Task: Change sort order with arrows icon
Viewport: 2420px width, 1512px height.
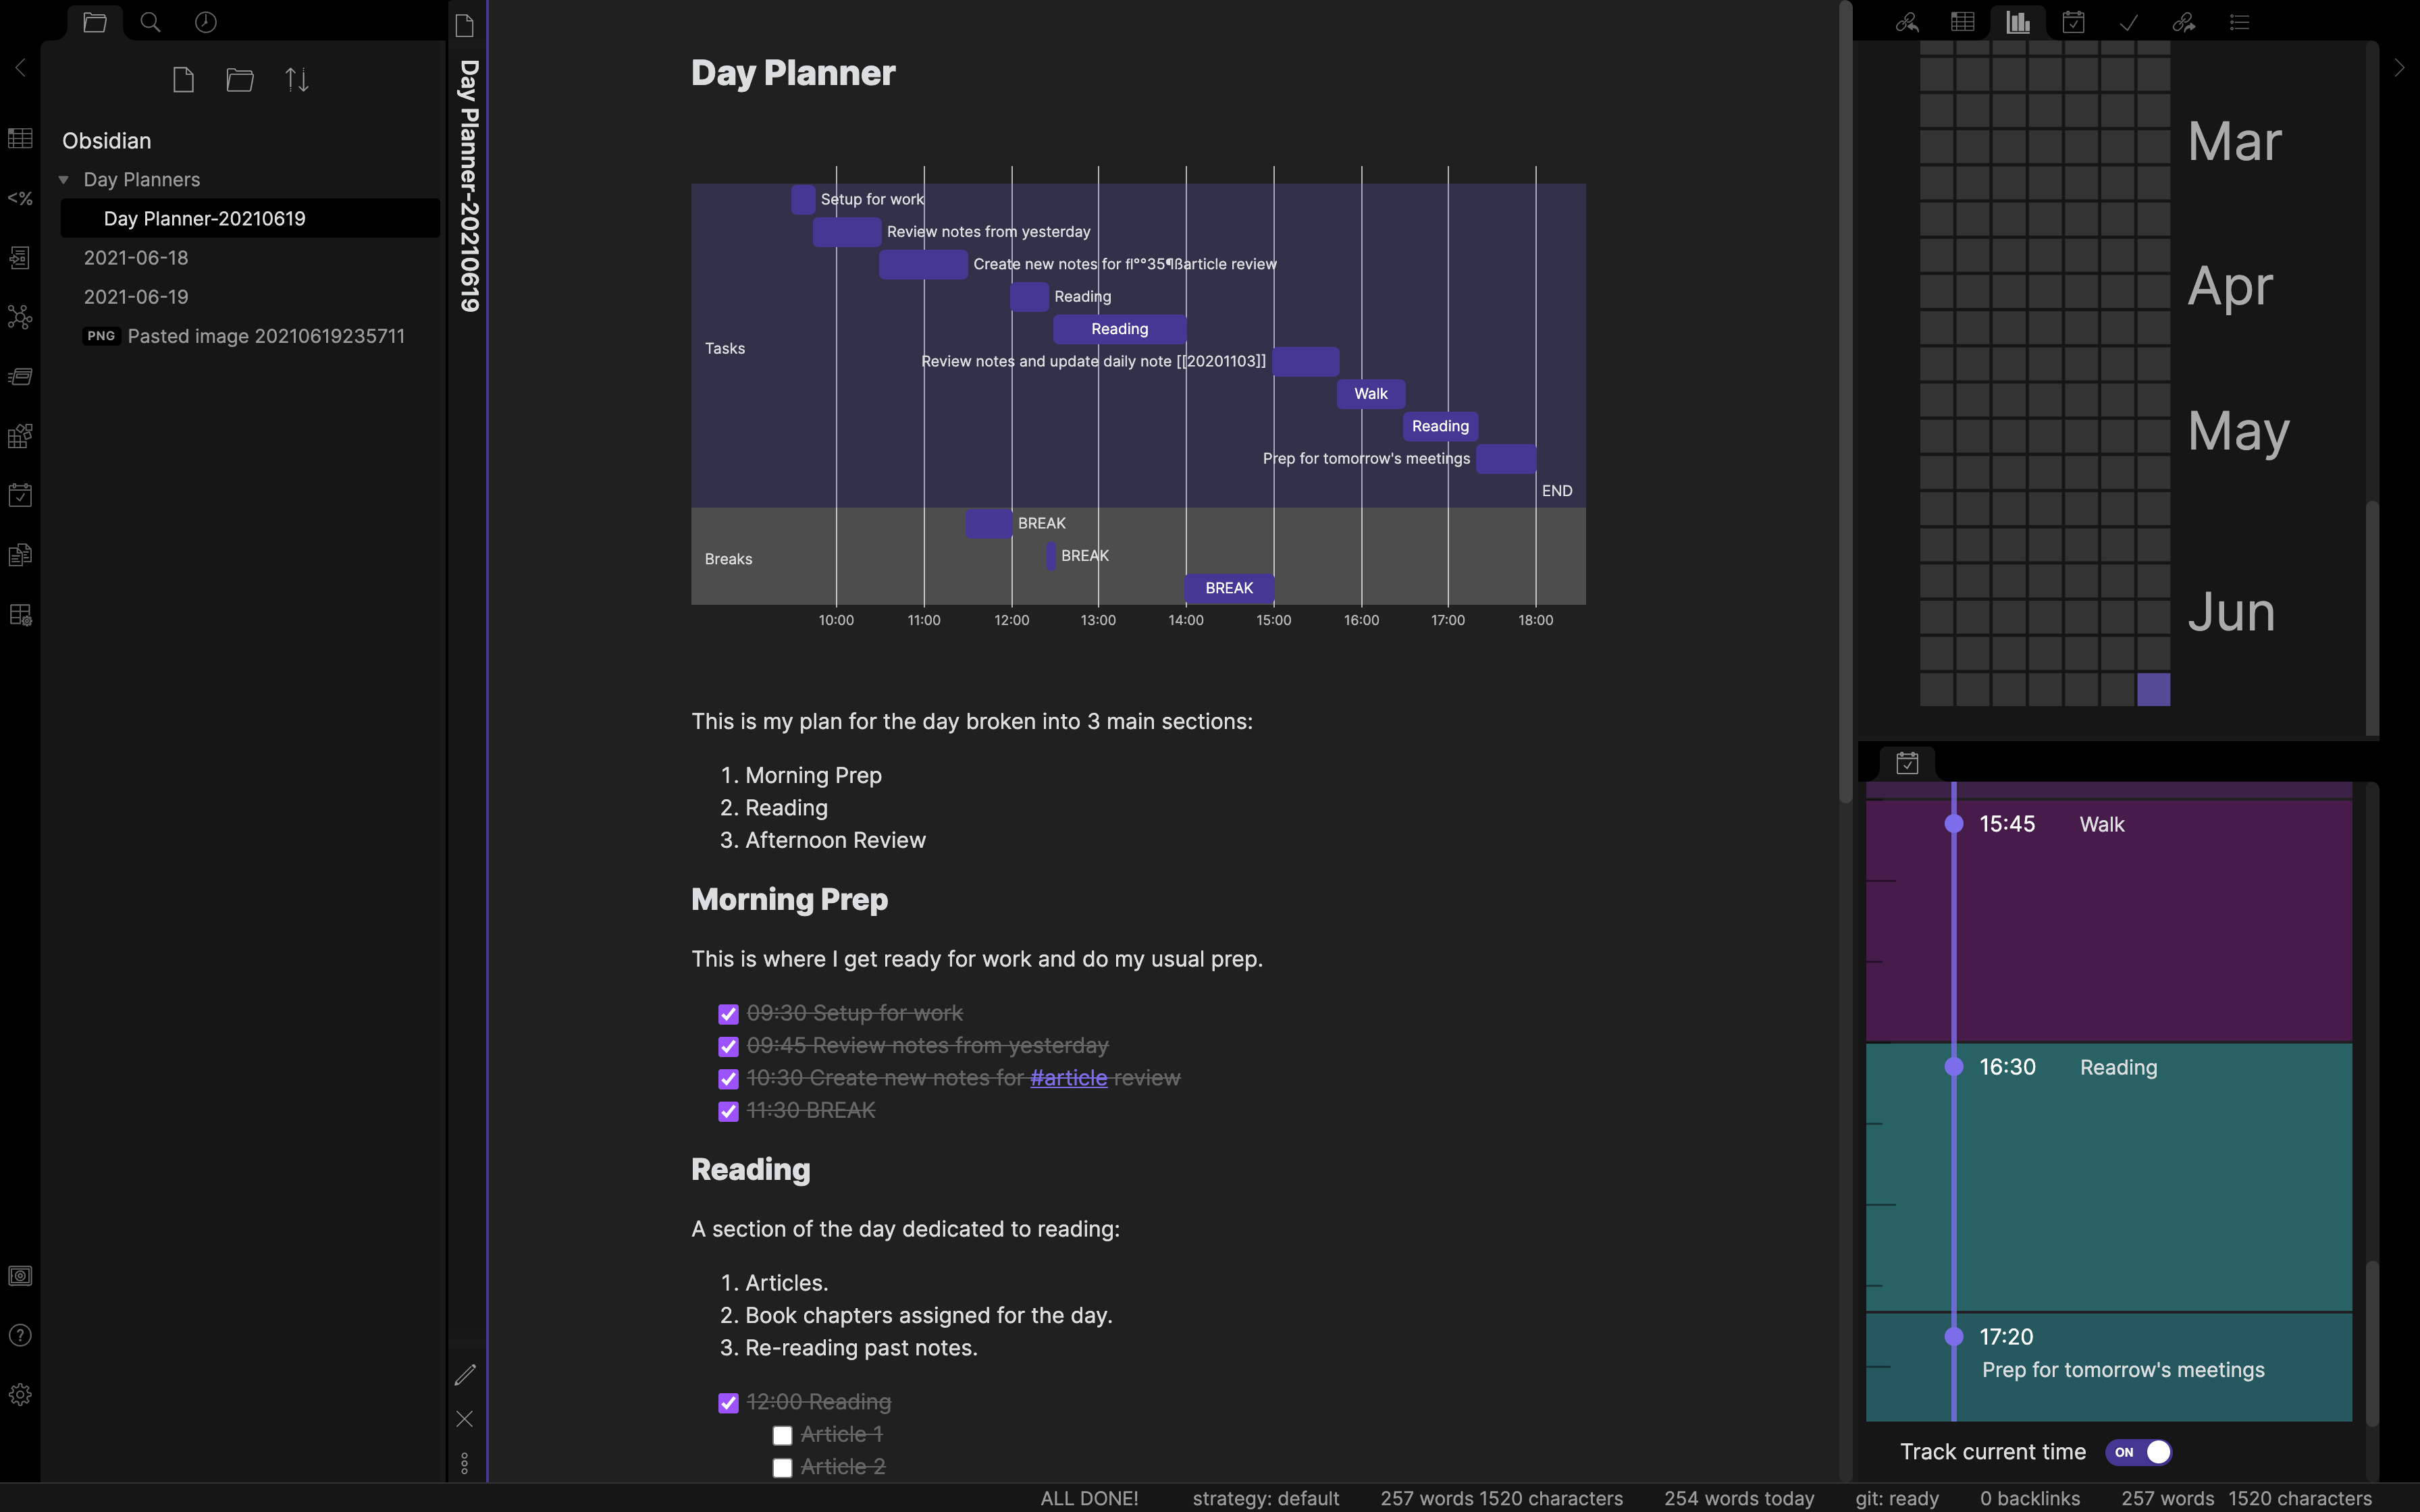Action: coord(297,80)
